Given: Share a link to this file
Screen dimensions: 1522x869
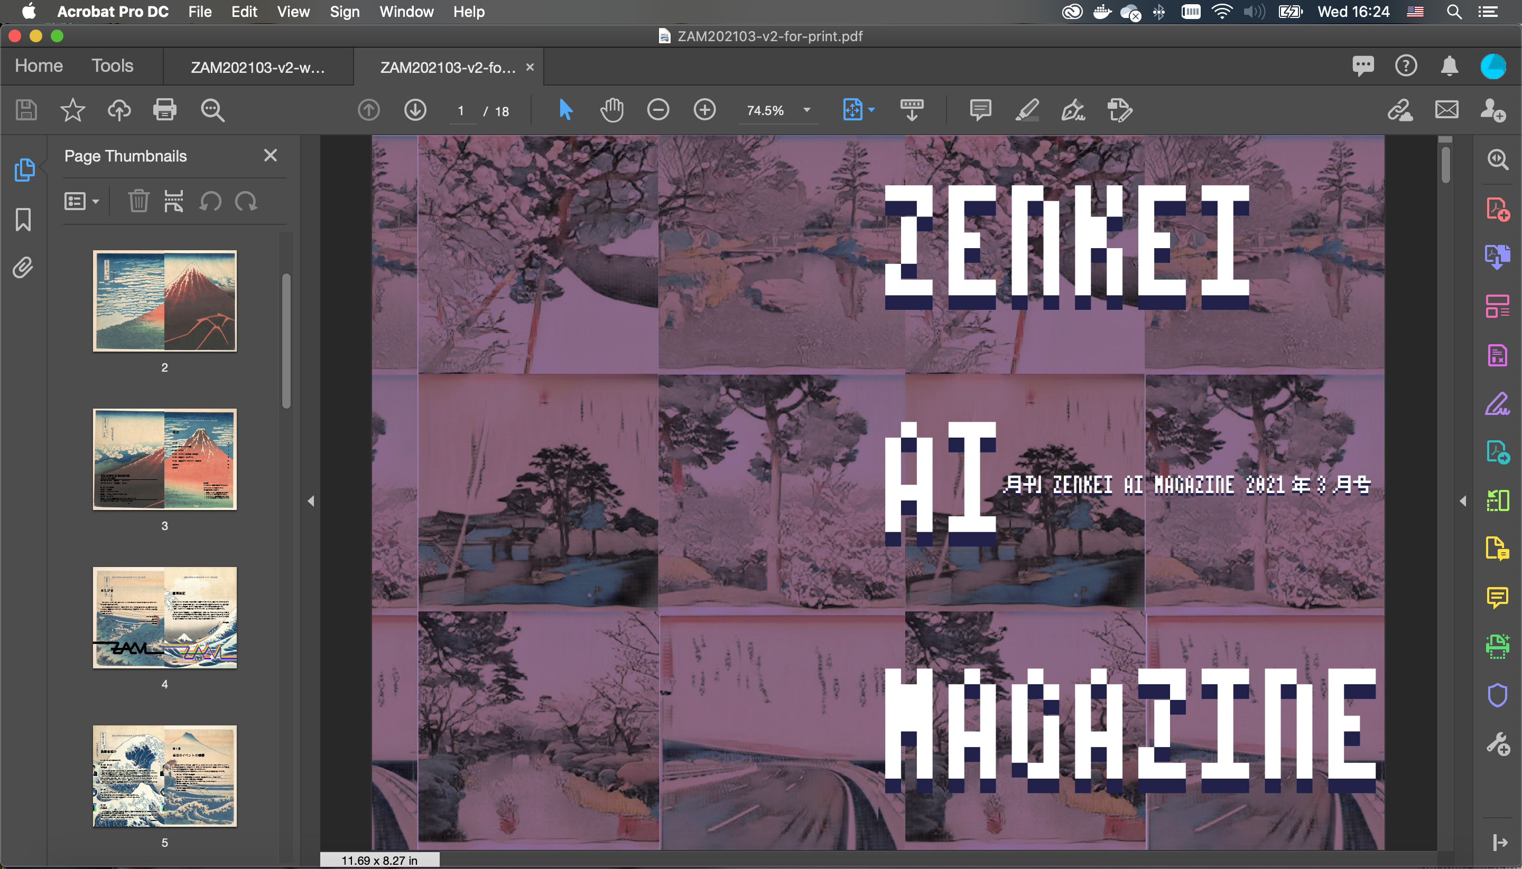Looking at the screenshot, I should click(1400, 110).
